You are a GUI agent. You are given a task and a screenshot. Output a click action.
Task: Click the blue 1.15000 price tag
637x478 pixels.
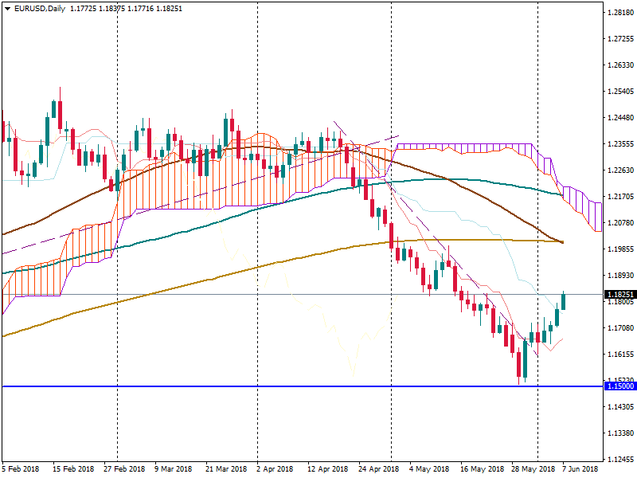coord(619,386)
